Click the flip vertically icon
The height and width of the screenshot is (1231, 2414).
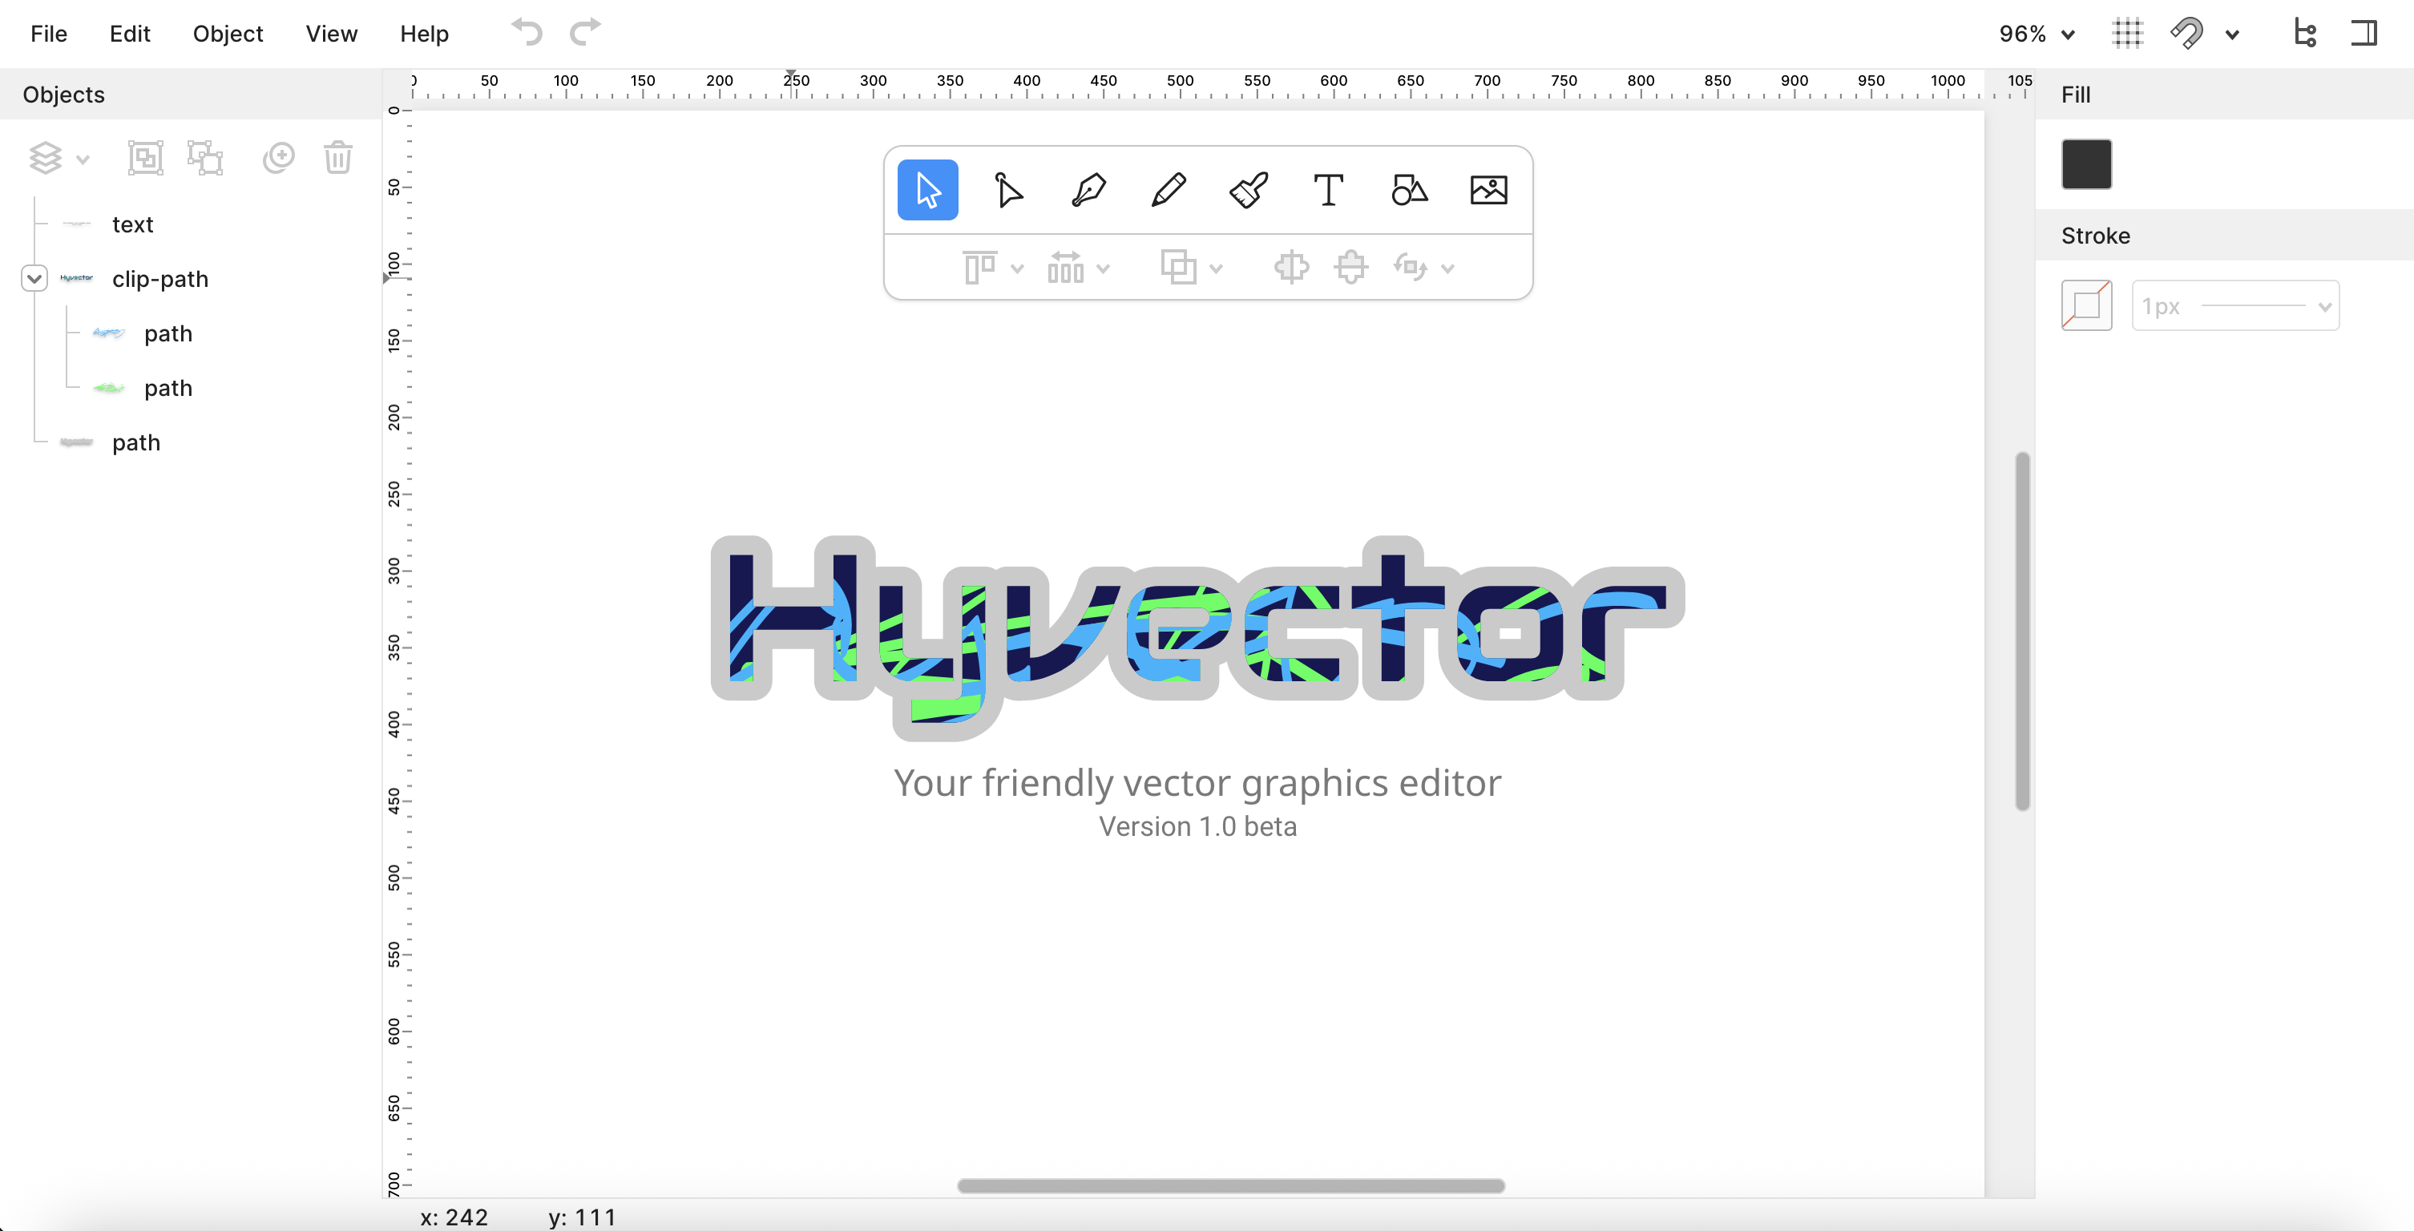click(x=1350, y=268)
